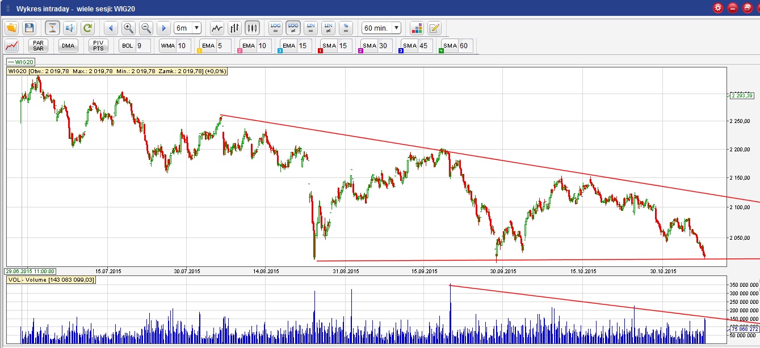
Task: Open the color palette settings icon
Action: (x=417, y=28)
